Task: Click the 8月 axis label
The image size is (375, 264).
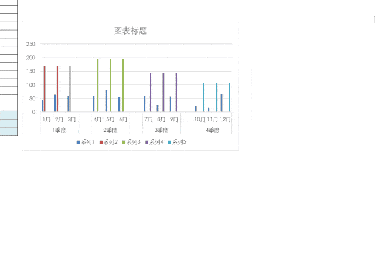Action: tap(161, 119)
